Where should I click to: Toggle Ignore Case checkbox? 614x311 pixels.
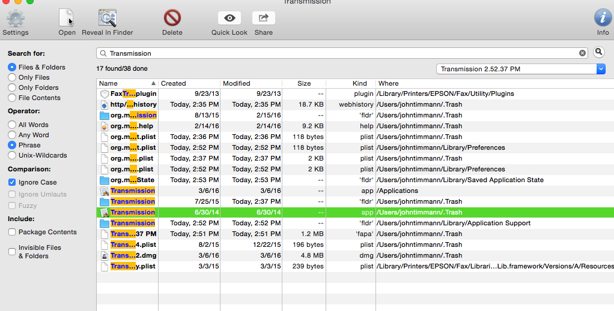click(x=12, y=182)
